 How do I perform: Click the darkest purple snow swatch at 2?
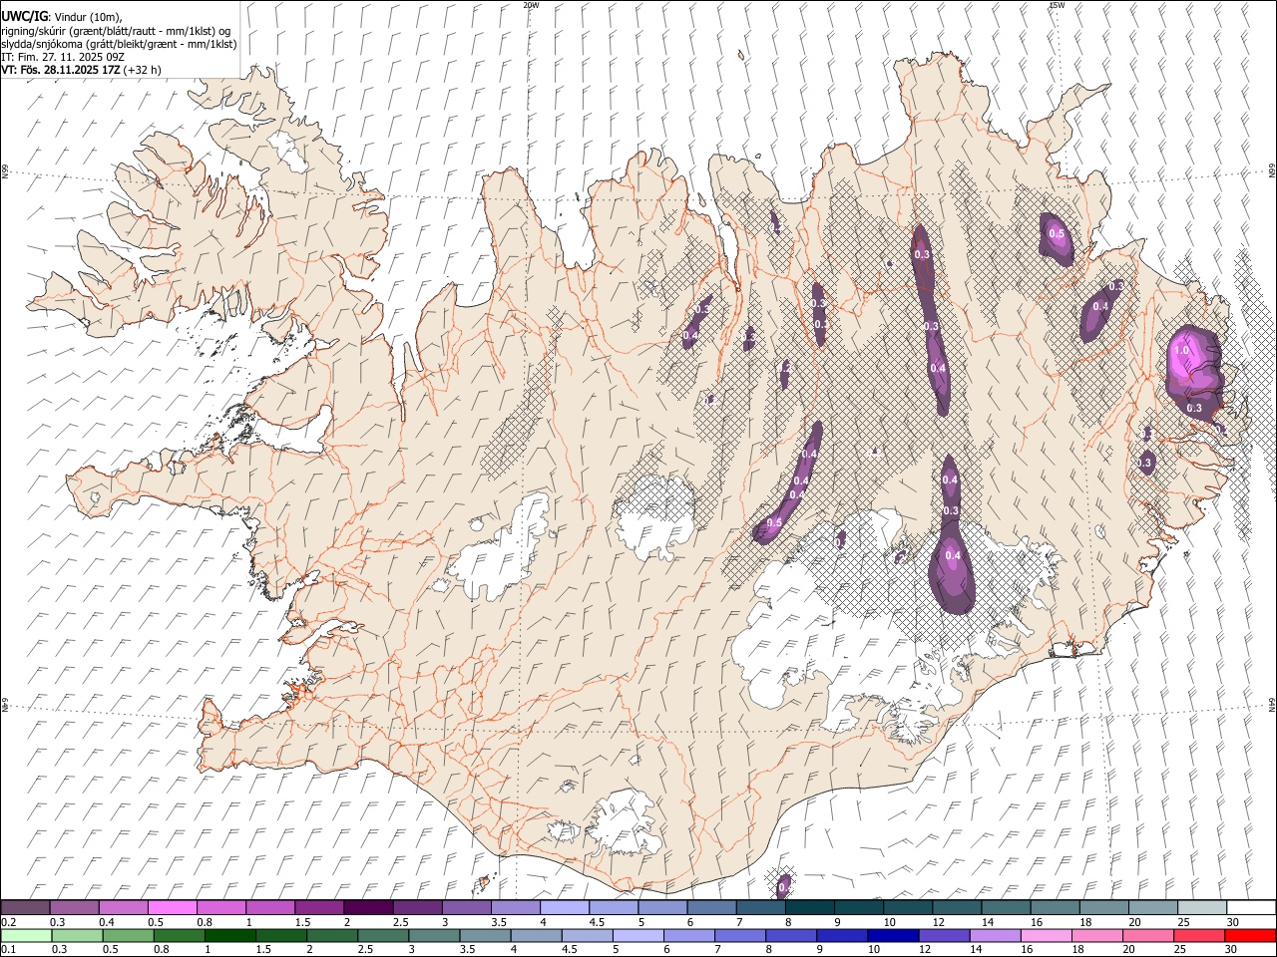(x=368, y=907)
